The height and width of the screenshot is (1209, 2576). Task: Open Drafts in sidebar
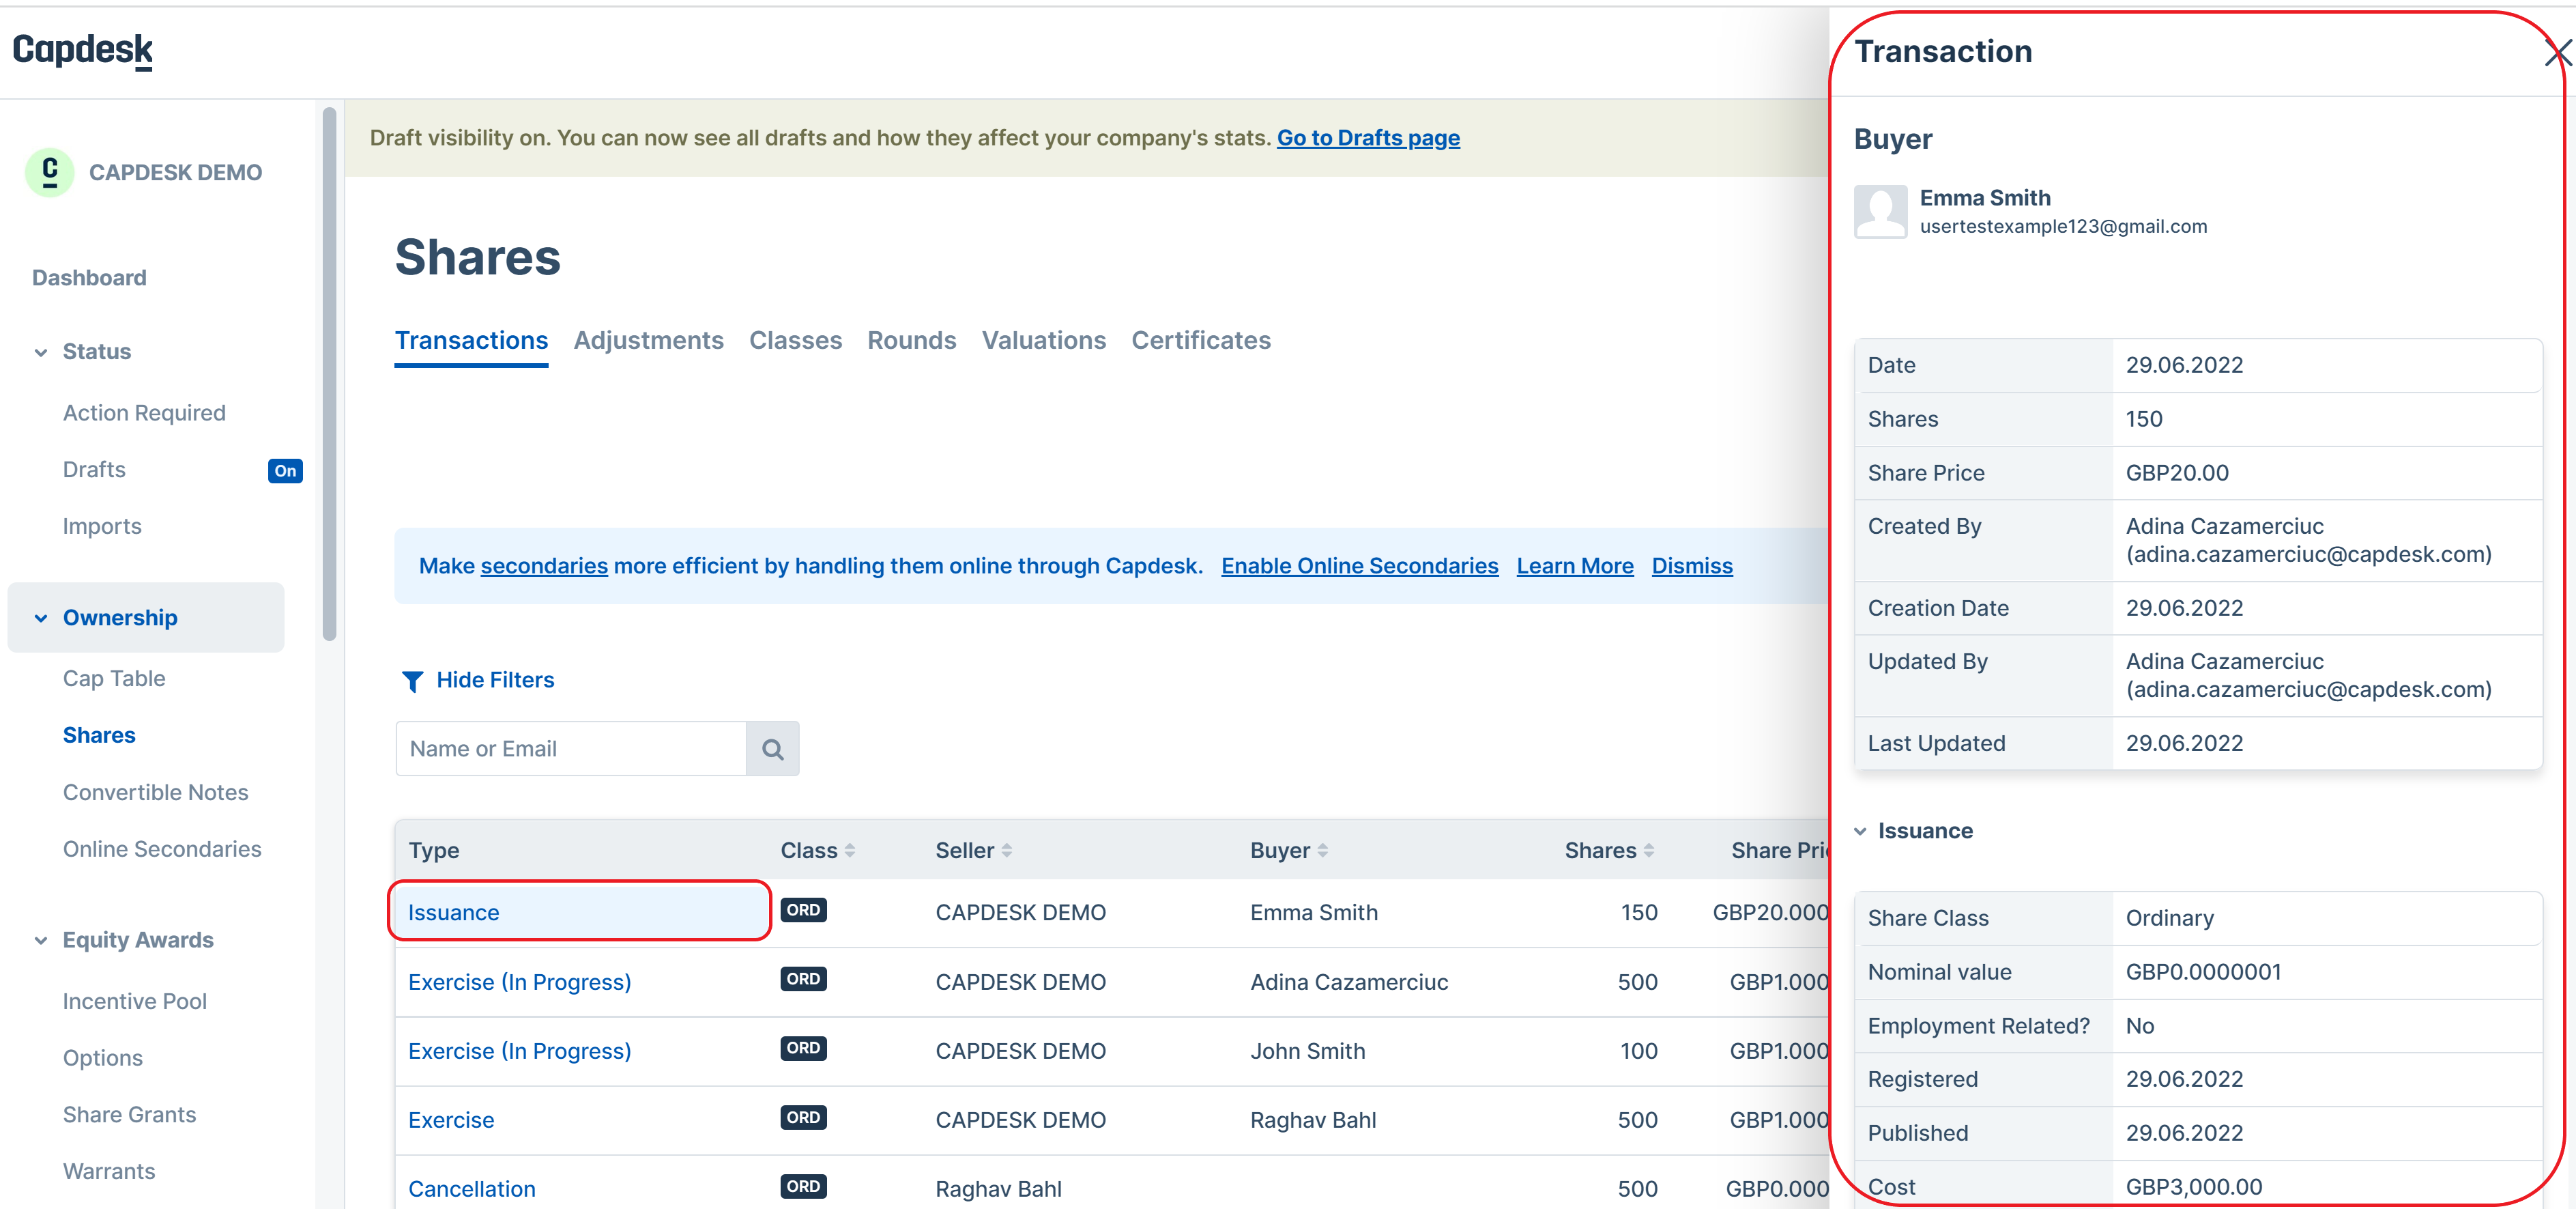(x=94, y=470)
